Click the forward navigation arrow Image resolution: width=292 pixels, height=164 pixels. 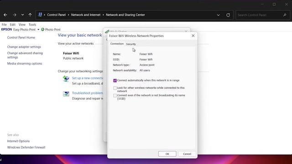click(15, 15)
